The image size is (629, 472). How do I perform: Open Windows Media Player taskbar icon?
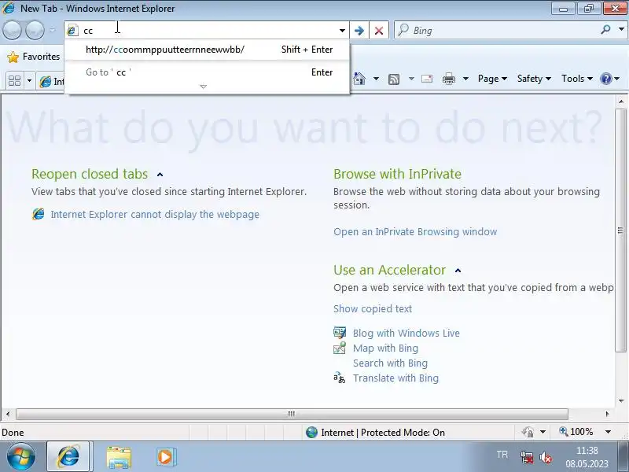pyautogui.click(x=166, y=457)
